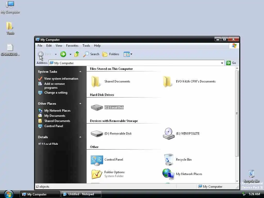Click View system information link
The width and height of the screenshot is (264, 198).
coord(61,79)
